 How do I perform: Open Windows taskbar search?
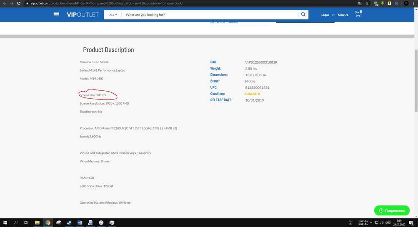tap(15, 223)
